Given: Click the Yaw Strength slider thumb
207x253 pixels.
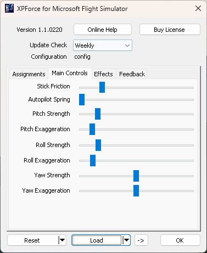Looking at the screenshot, I should click(x=136, y=176).
